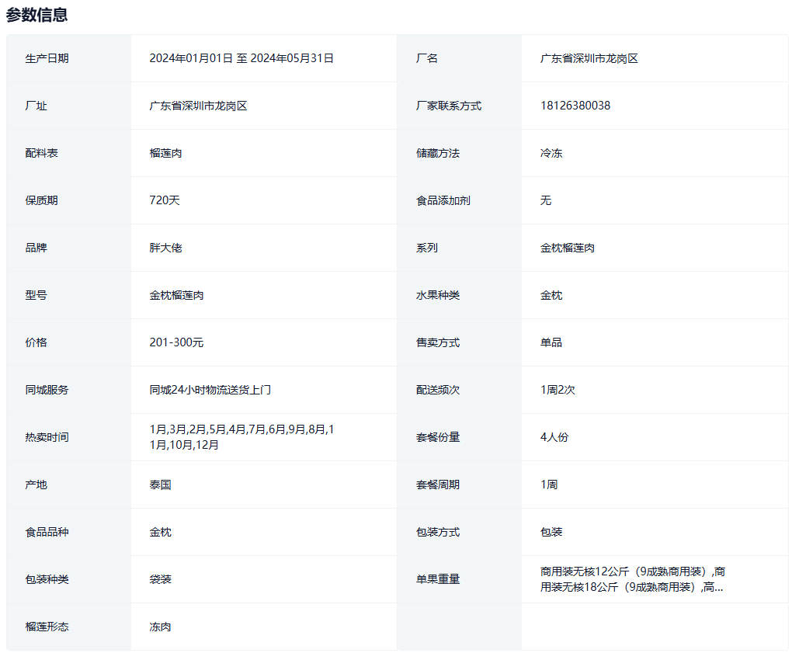Screen dimensions: 792x653
Task: Click the 热卖时间 months list
Action: point(241,437)
